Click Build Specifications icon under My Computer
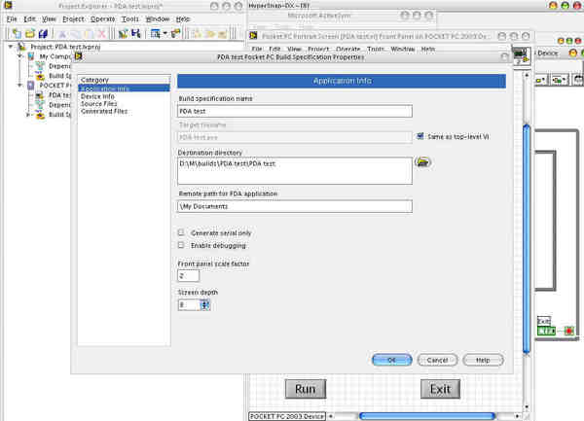The width and height of the screenshot is (584, 421). pyautogui.click(x=40, y=76)
